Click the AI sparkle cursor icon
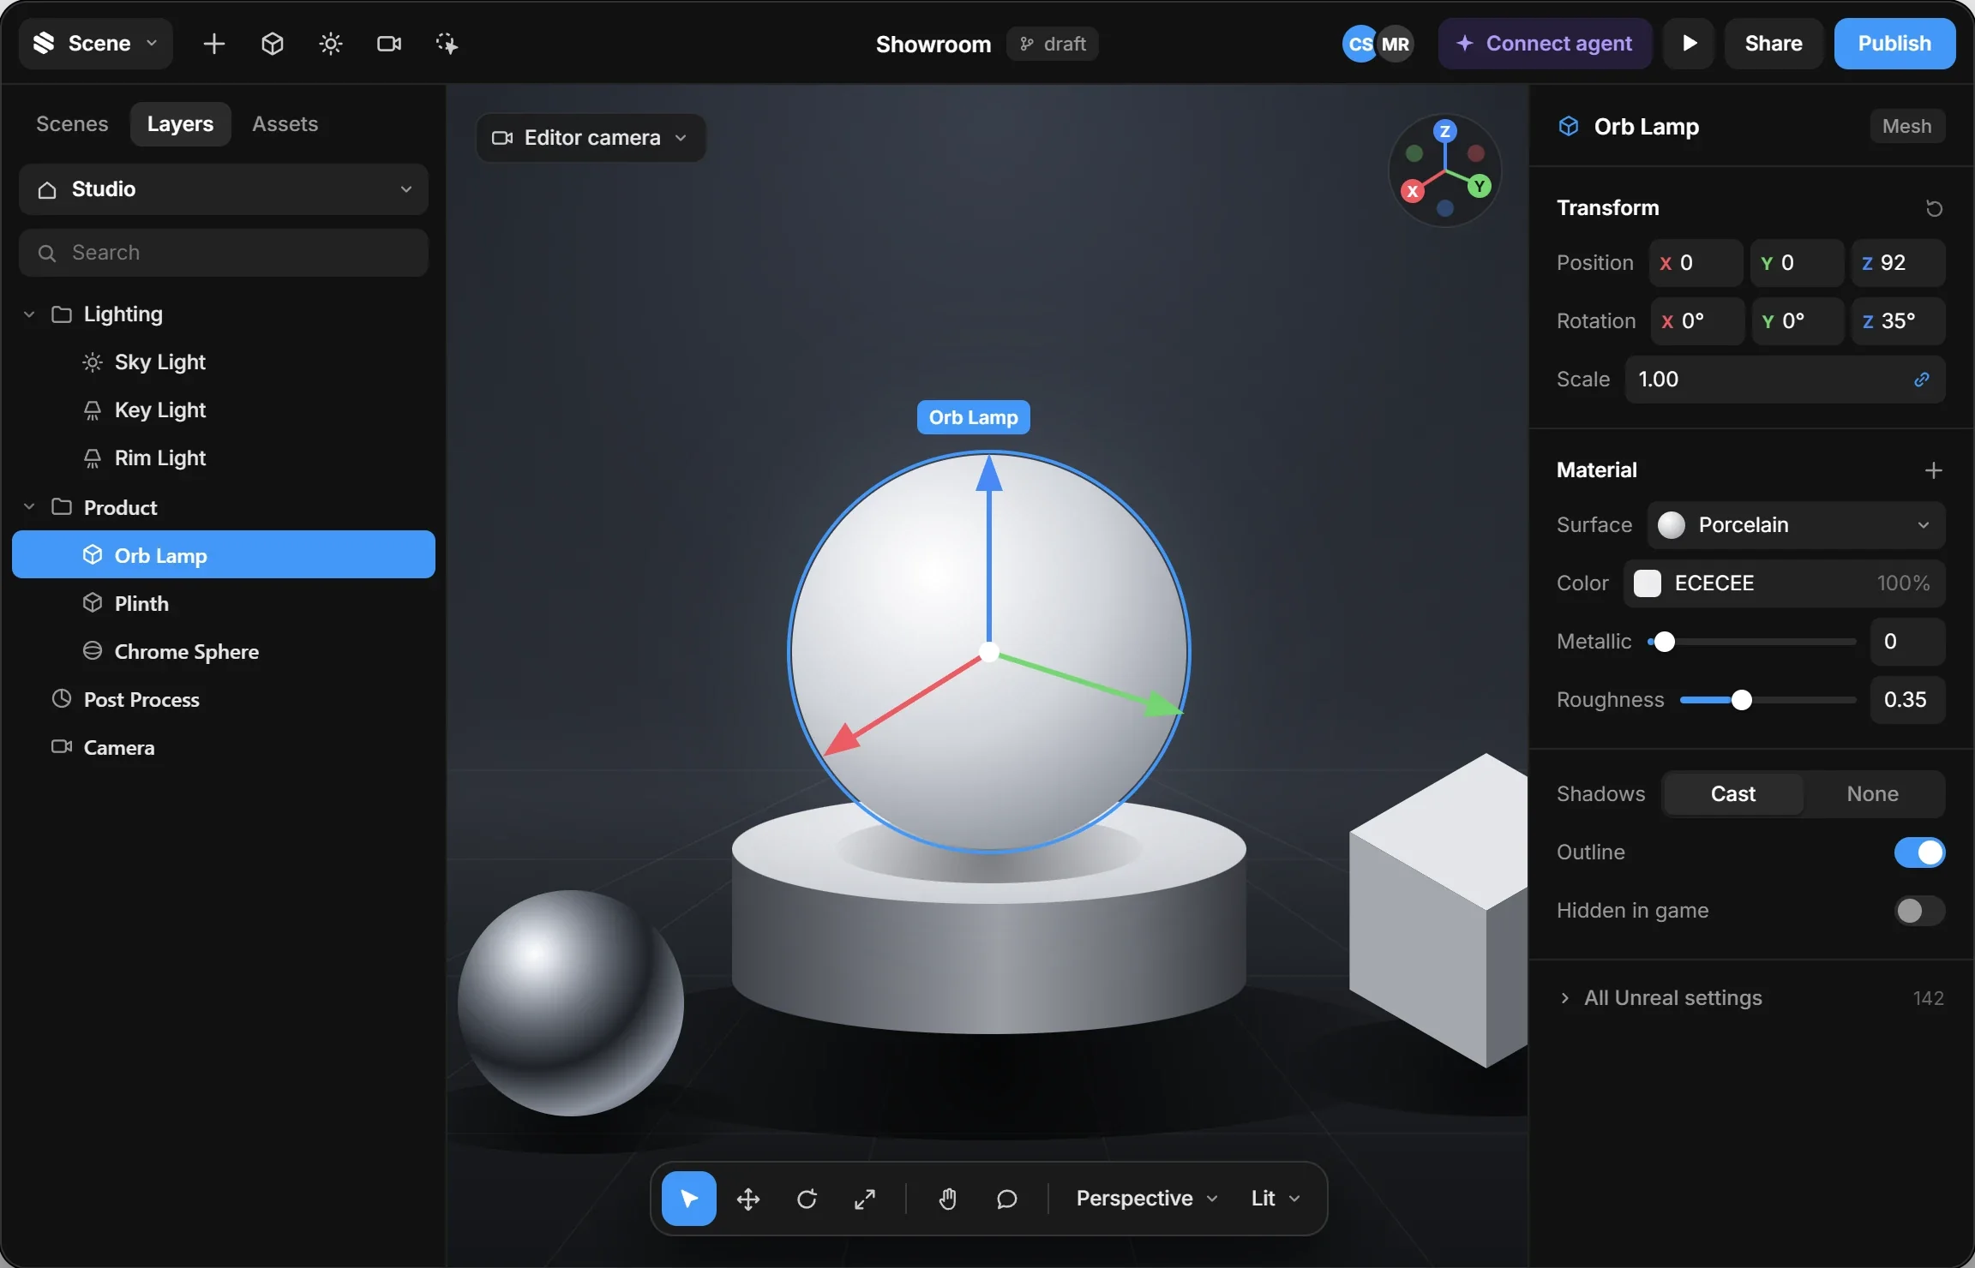Screen dimensions: 1975x1268 (x=447, y=44)
